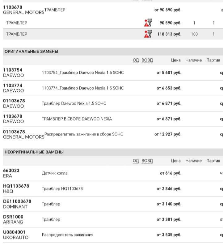The width and height of the screenshot is (223, 245).
Task: Click ВОЗД column header in original replacements
Action: (147, 60)
